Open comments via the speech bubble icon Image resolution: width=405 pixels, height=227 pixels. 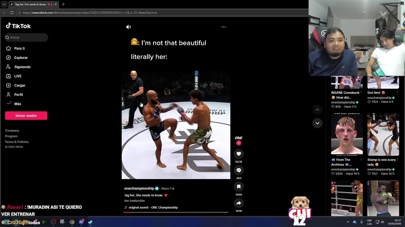click(x=239, y=170)
